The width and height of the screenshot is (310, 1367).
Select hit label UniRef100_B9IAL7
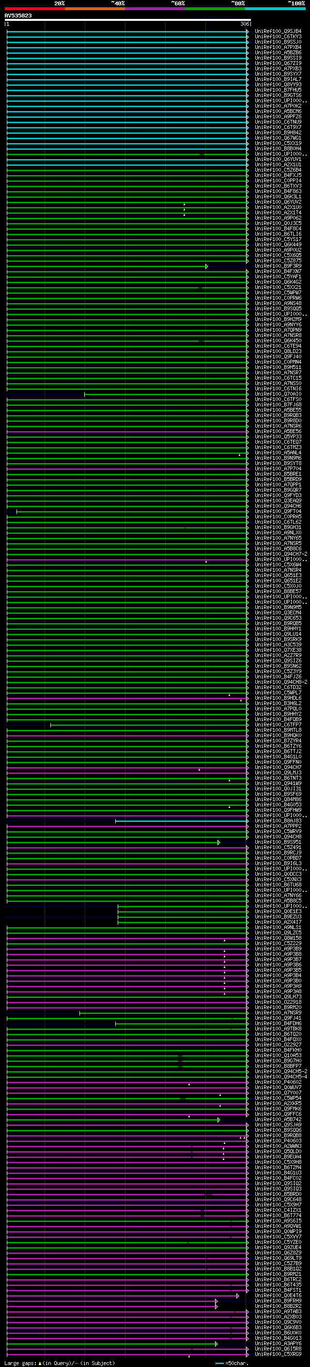(x=278, y=79)
